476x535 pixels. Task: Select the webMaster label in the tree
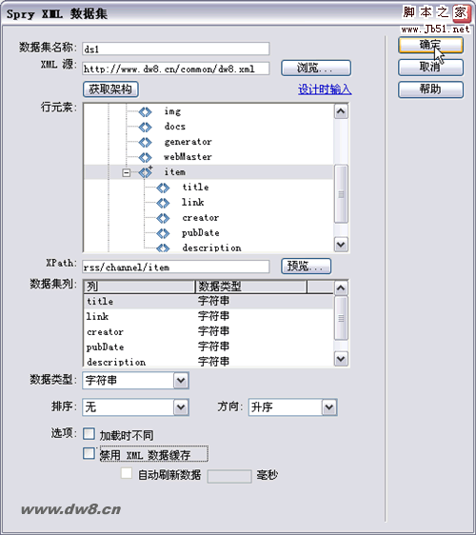188,157
